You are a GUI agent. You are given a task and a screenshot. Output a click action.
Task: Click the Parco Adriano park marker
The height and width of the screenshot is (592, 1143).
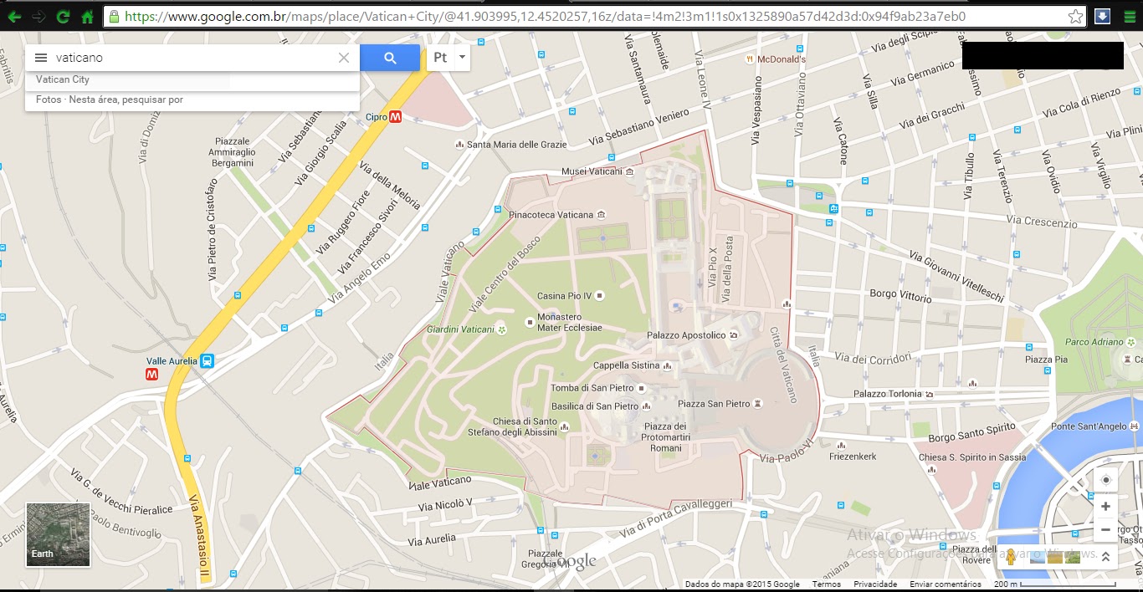[x=1130, y=342]
